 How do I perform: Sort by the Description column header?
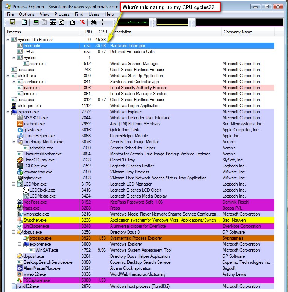pyautogui.click(x=165, y=32)
